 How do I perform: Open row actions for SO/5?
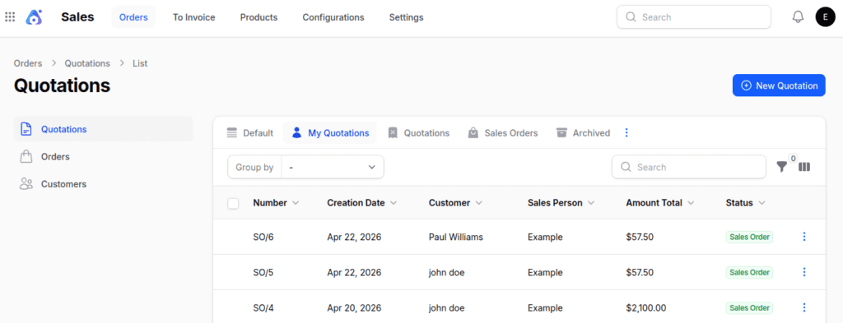point(804,272)
